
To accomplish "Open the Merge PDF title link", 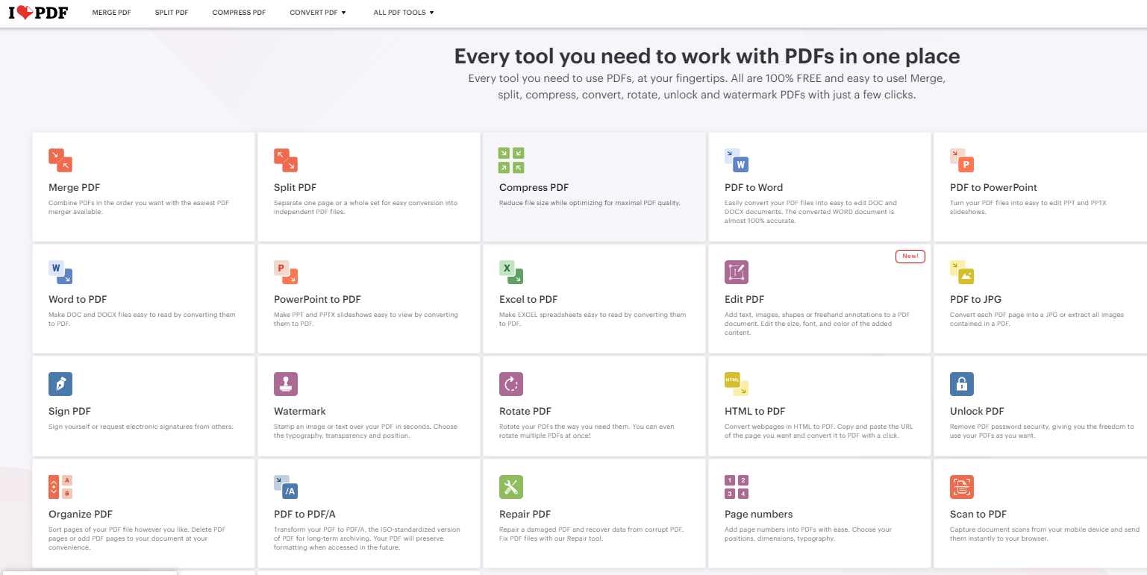I will point(74,188).
